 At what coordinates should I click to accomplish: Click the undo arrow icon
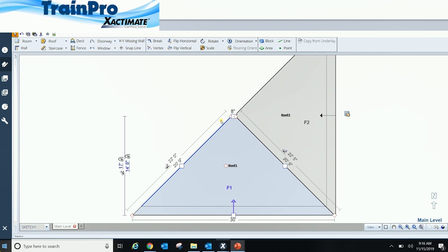tap(22, 34)
